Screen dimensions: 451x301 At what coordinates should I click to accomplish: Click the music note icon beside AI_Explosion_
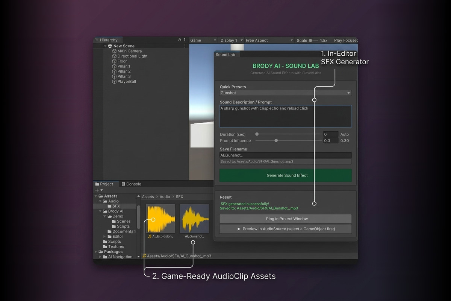(x=150, y=236)
